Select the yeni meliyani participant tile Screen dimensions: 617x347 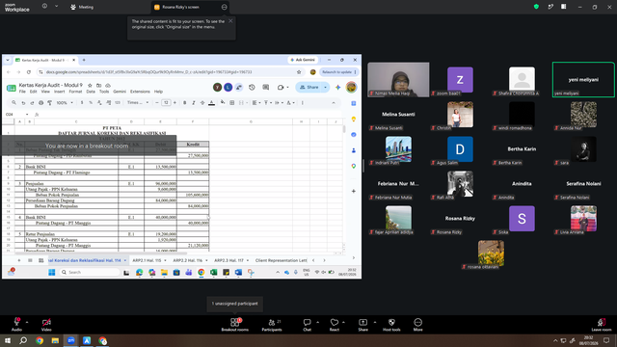(x=583, y=79)
